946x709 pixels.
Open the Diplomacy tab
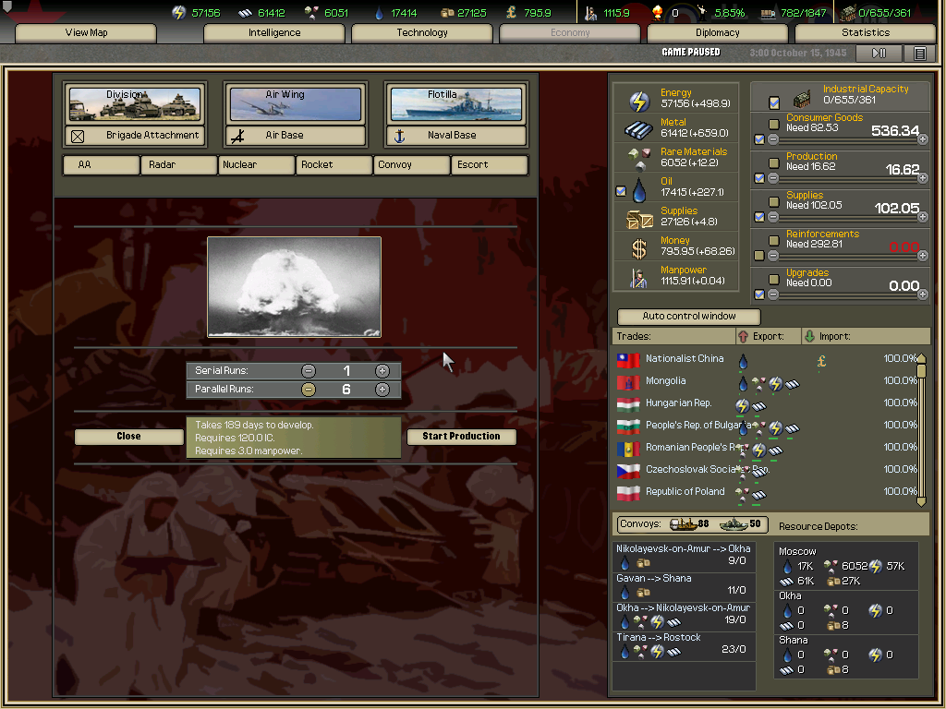pyautogui.click(x=718, y=33)
